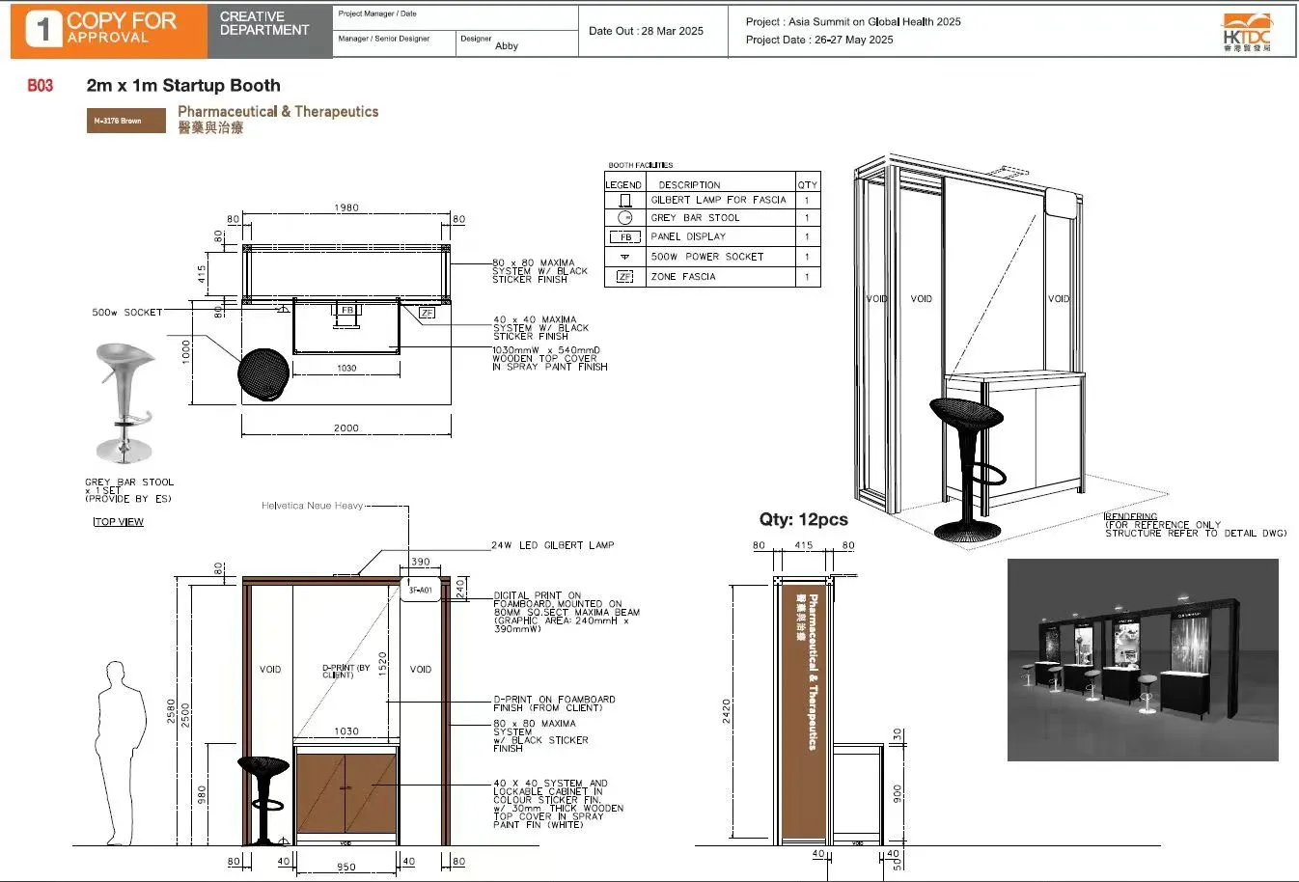Image resolution: width=1299 pixels, height=882 pixels.
Task: Click the Designer field showing Abby
Action: coord(517,43)
